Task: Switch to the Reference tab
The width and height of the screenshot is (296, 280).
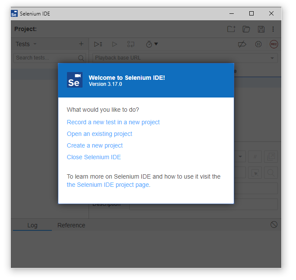Action: [71, 225]
